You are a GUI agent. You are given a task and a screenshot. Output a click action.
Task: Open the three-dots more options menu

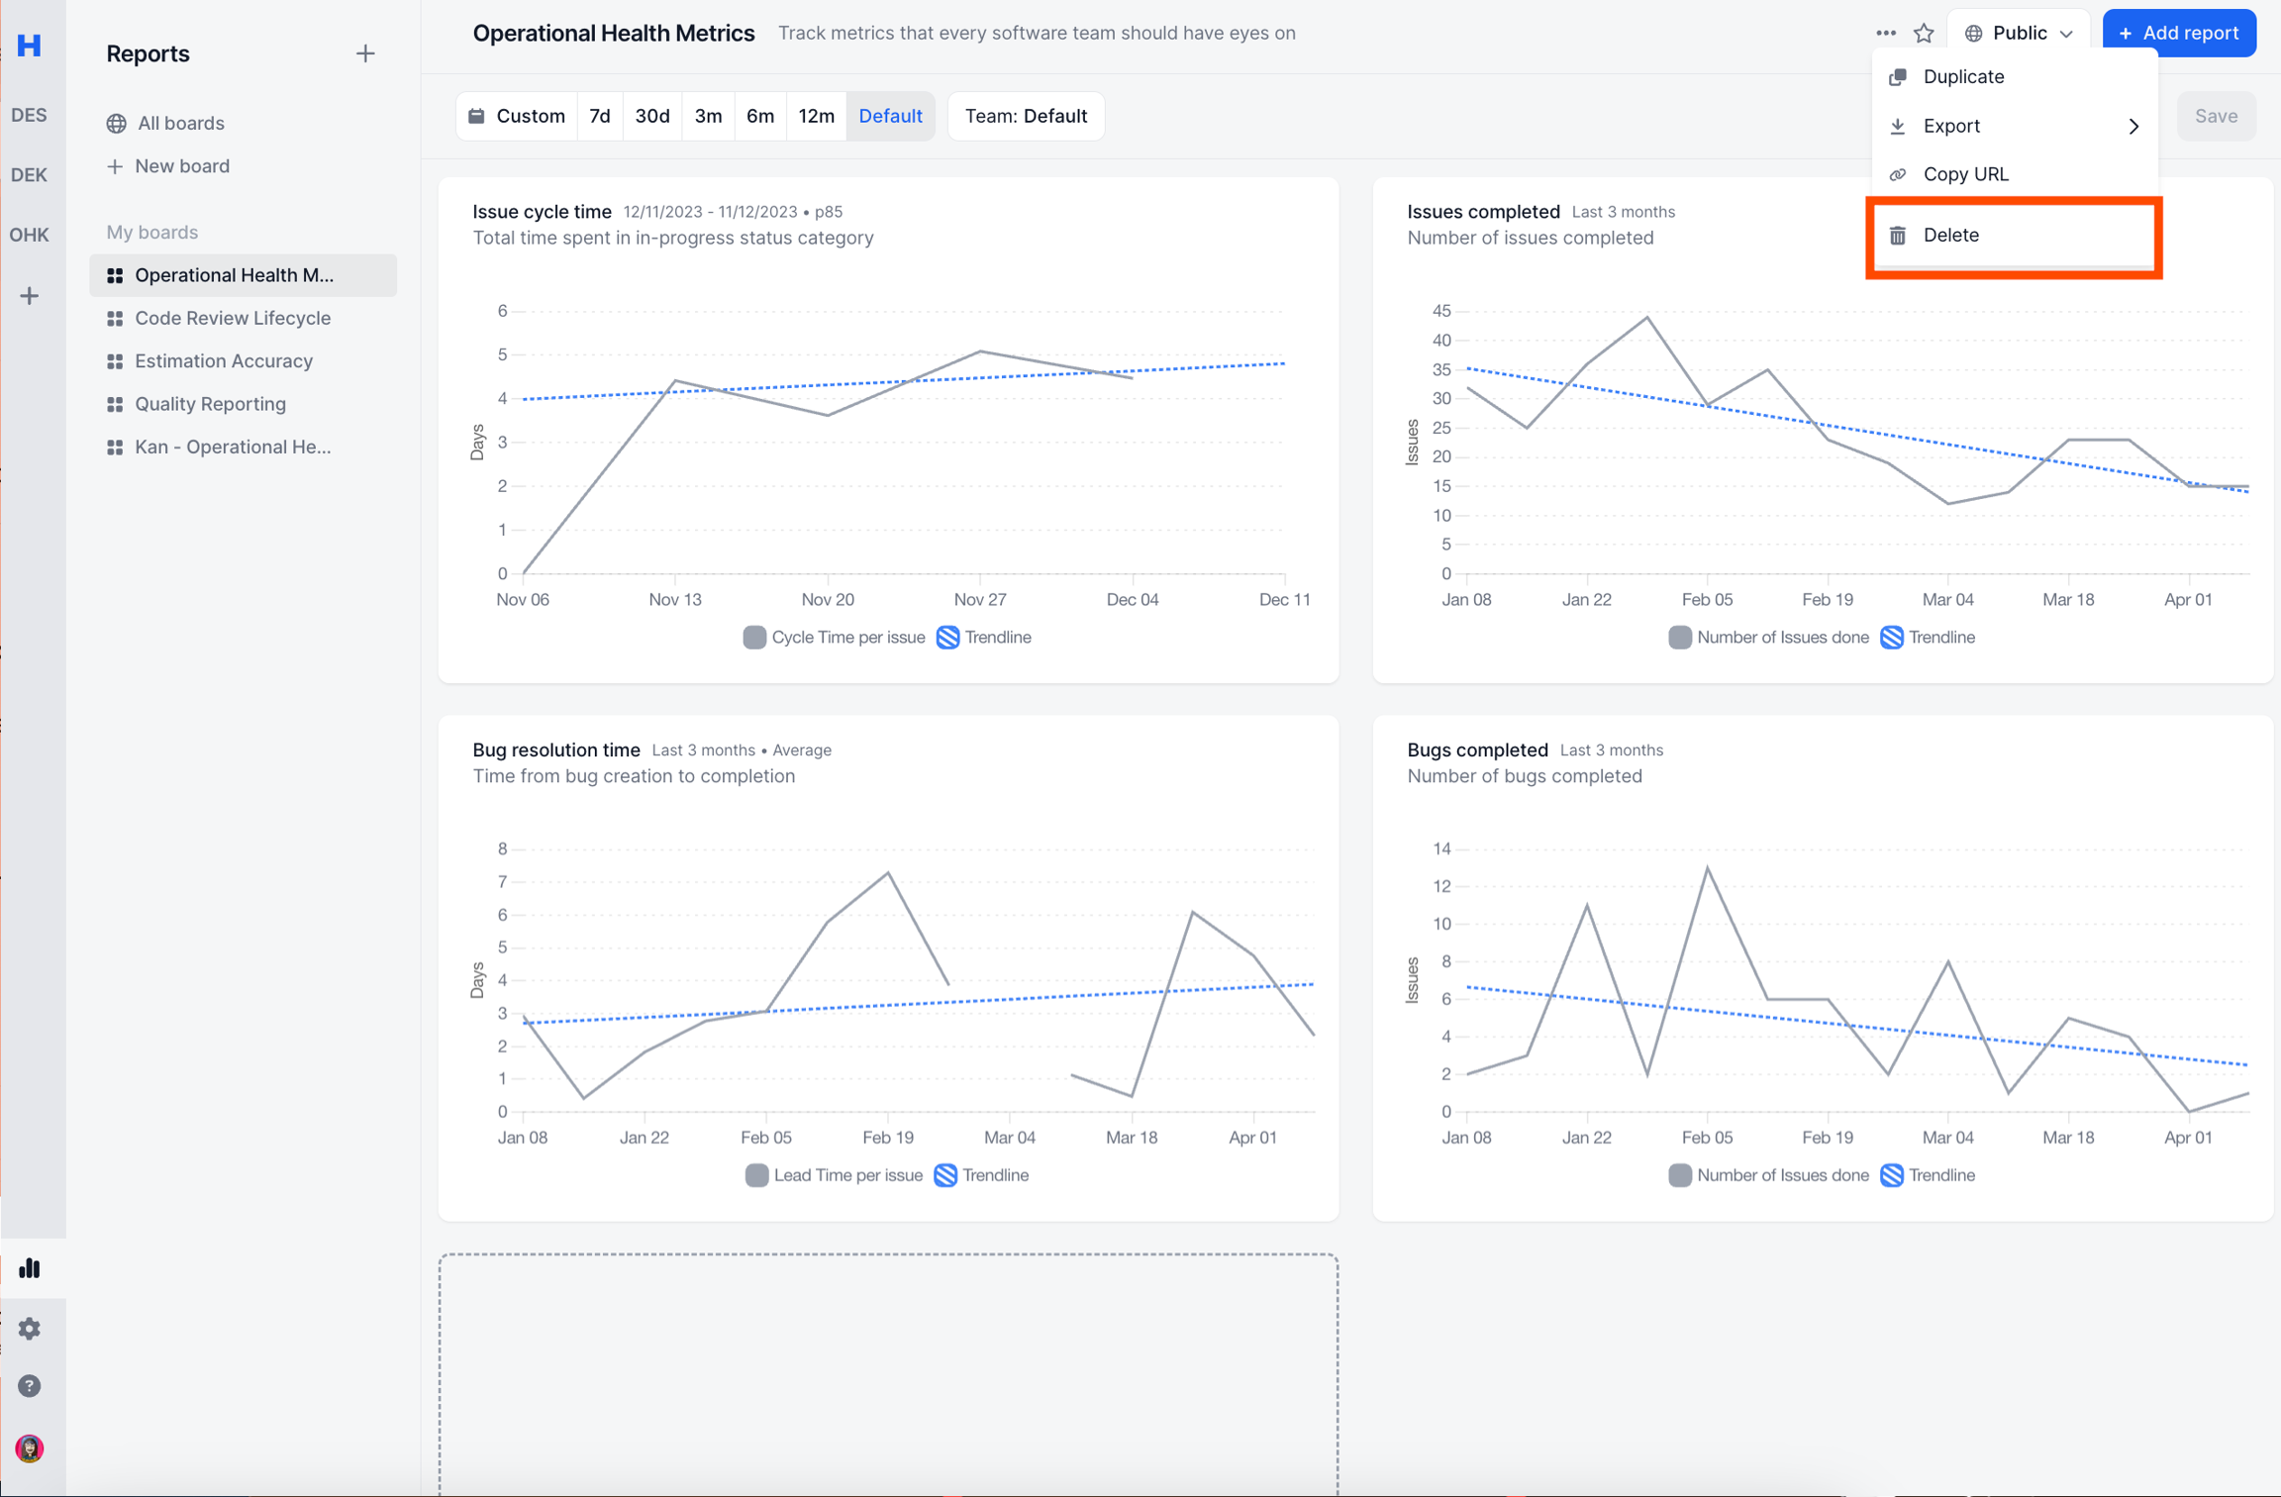(1885, 34)
